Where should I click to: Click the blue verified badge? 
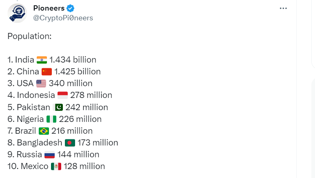pyautogui.click(x=71, y=9)
